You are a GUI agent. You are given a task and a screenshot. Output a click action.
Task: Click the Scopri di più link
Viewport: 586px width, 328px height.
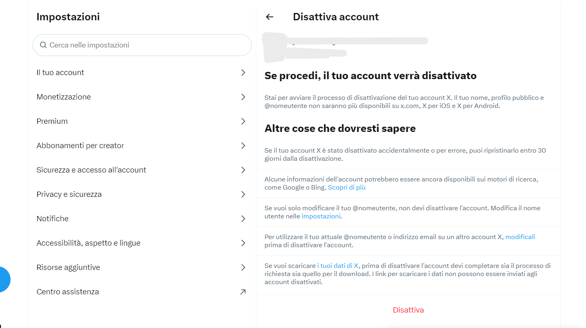346,187
